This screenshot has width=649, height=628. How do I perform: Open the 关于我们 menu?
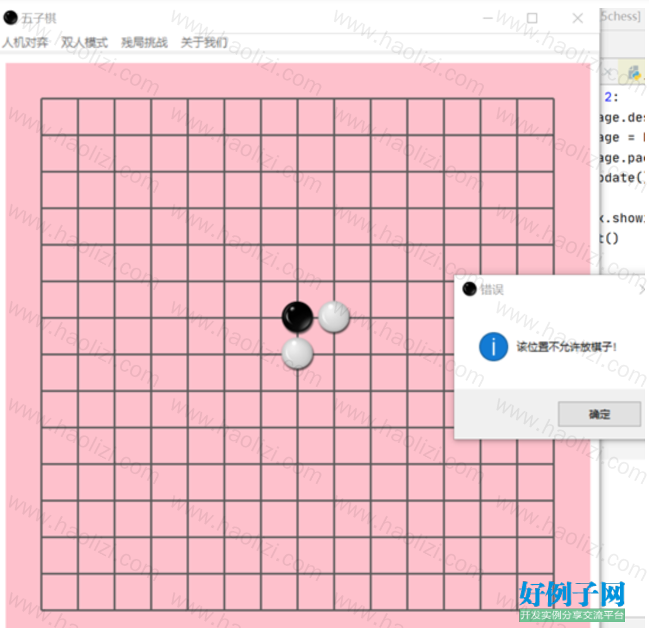click(x=204, y=42)
